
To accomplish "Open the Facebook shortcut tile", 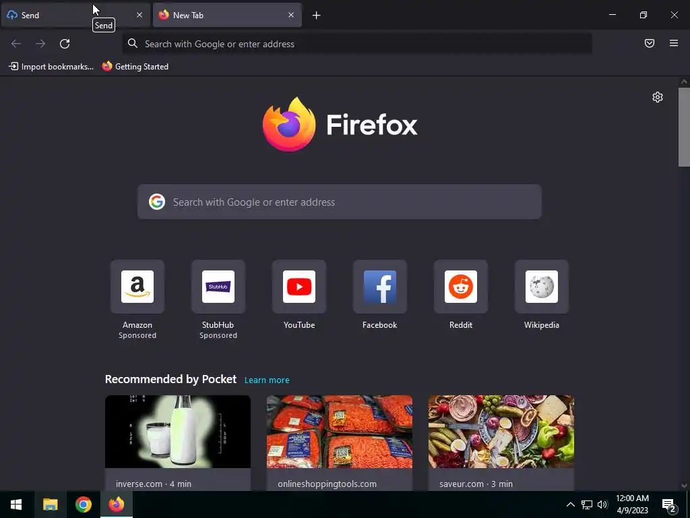I will tap(380, 287).
